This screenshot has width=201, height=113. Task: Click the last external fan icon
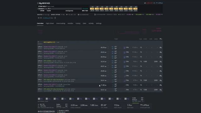pos(125,99)
